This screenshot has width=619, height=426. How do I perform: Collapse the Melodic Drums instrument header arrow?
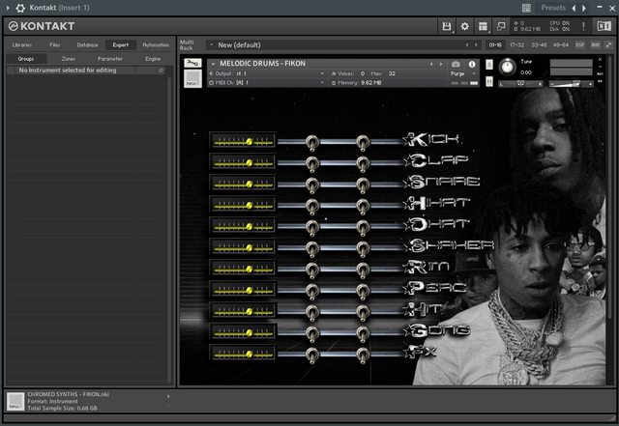(212, 64)
